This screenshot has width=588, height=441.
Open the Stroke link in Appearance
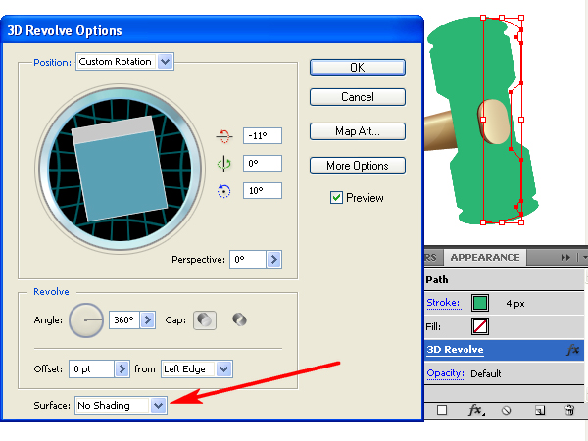coord(443,303)
